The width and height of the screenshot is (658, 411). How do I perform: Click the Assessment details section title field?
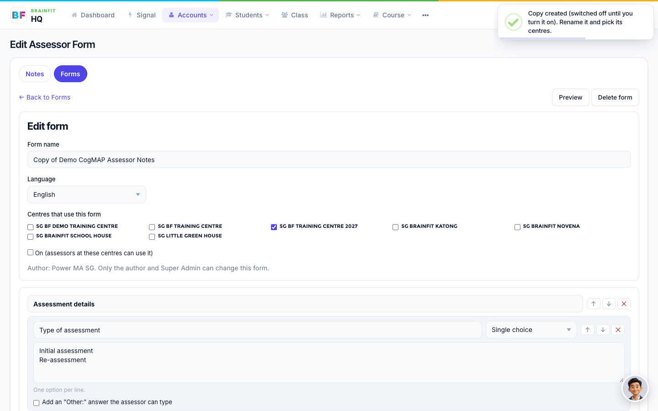(305, 304)
